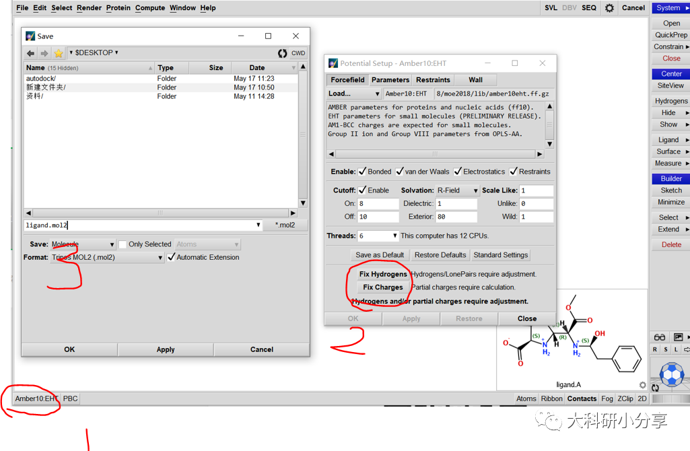Click the Amber10:EHT status bar button
This screenshot has height=451, width=690.
36,398
